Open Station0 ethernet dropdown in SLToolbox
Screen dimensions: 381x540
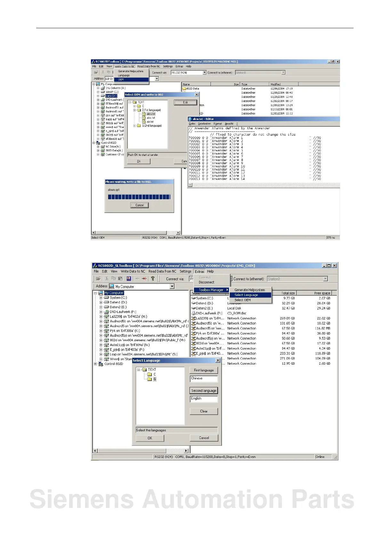pos(326,279)
